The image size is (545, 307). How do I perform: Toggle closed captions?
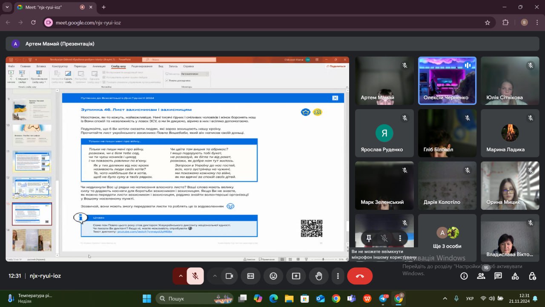(x=251, y=276)
